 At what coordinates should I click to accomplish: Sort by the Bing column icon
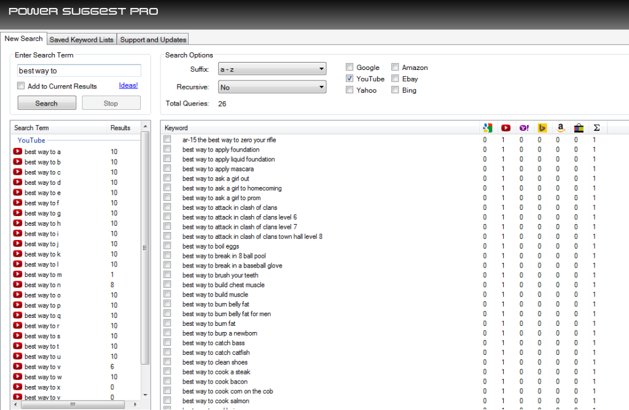542,128
